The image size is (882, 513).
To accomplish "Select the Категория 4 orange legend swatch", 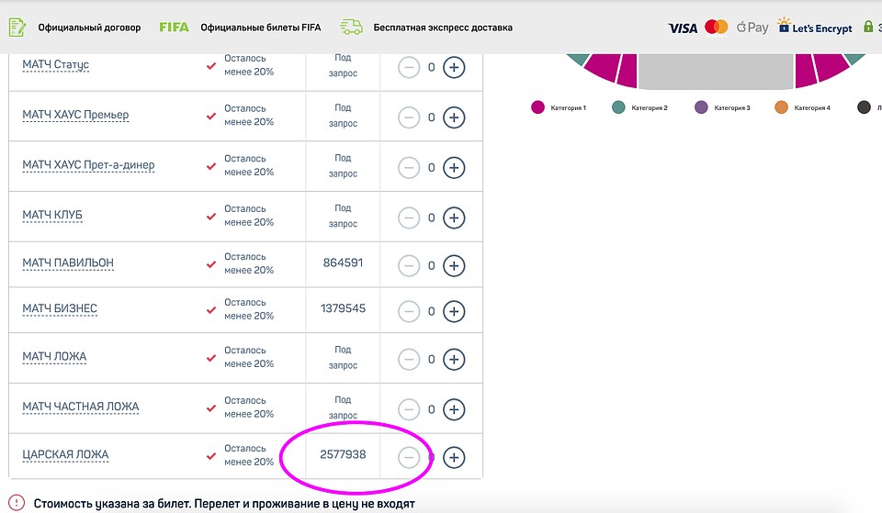I will 781,107.
